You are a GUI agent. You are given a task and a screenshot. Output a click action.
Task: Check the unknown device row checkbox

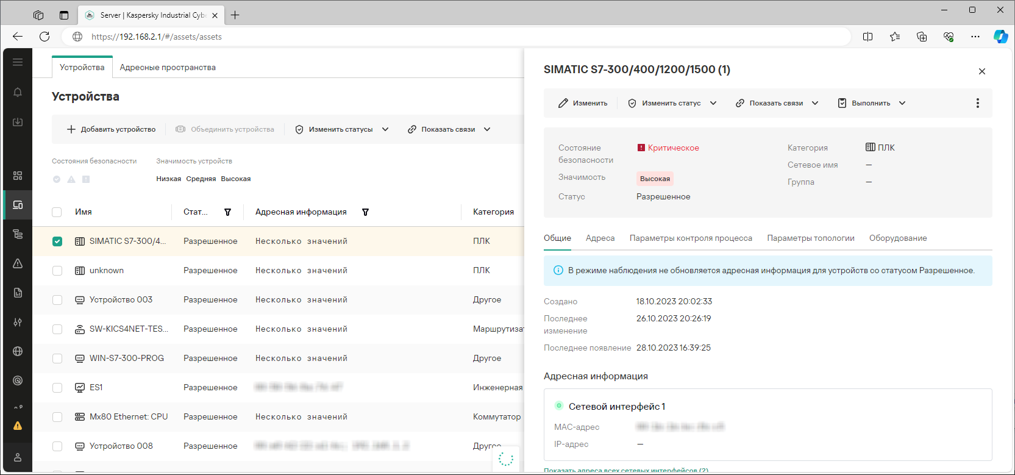[57, 271]
